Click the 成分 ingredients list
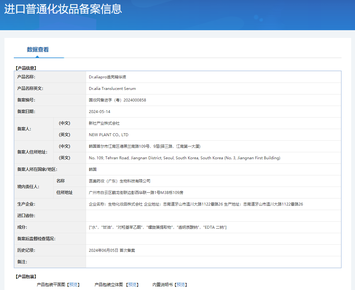 click(158, 227)
